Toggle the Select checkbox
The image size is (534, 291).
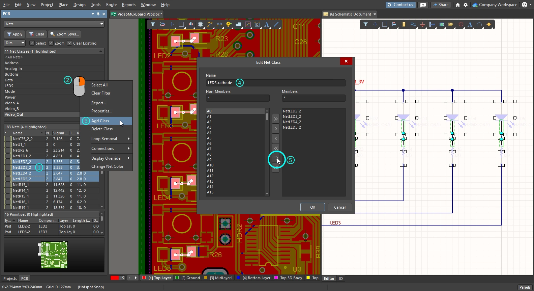pos(32,43)
